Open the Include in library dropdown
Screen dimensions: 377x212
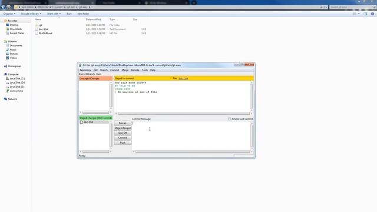coord(31,14)
